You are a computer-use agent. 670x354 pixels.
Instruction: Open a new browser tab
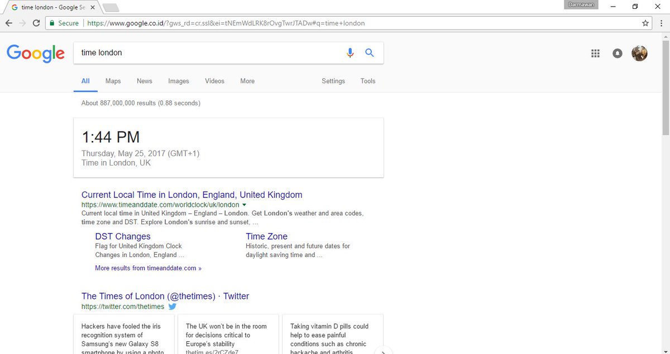[111, 8]
